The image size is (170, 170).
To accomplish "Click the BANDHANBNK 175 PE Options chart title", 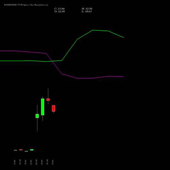I will point(26,5).
